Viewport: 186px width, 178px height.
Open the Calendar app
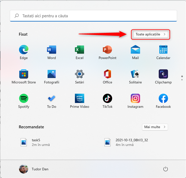pos(163,52)
